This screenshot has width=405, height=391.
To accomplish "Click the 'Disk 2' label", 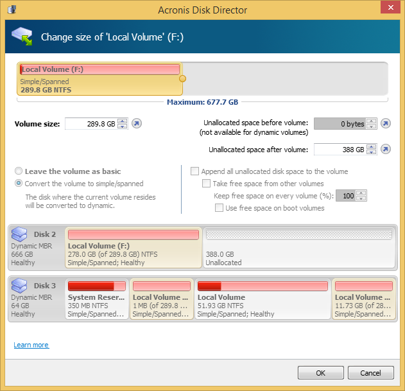I will click(45, 234).
